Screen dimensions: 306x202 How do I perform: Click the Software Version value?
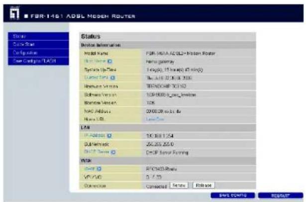pyautogui.click(x=171, y=95)
